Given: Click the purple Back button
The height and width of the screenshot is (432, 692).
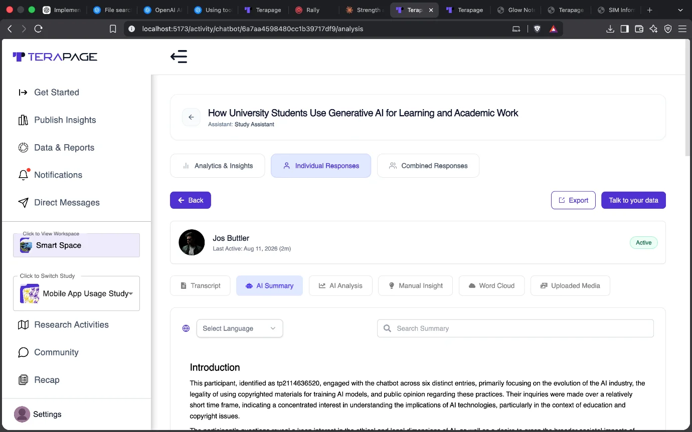Looking at the screenshot, I should pyautogui.click(x=191, y=200).
